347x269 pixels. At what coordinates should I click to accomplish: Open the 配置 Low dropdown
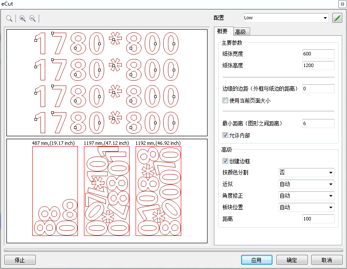(286, 18)
